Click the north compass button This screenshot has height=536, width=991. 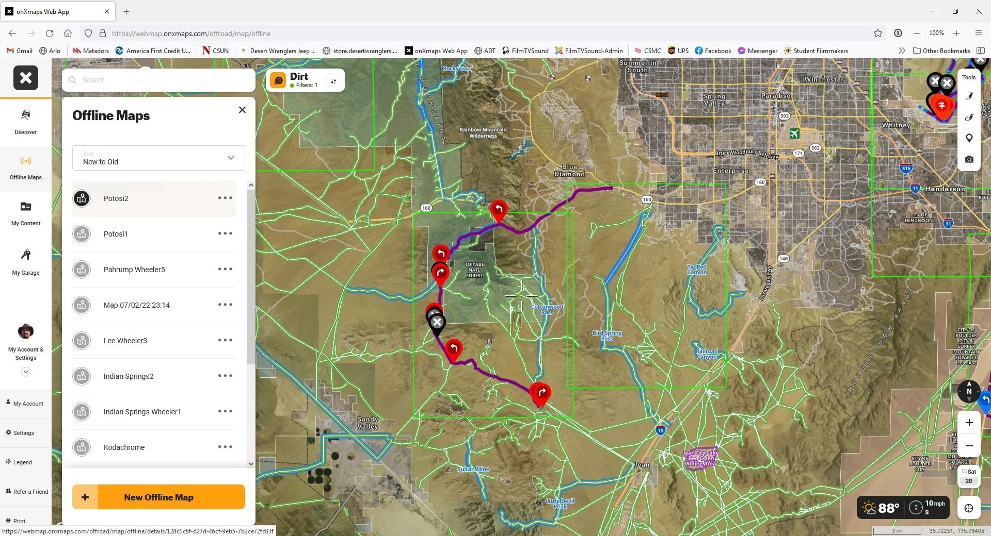point(969,391)
